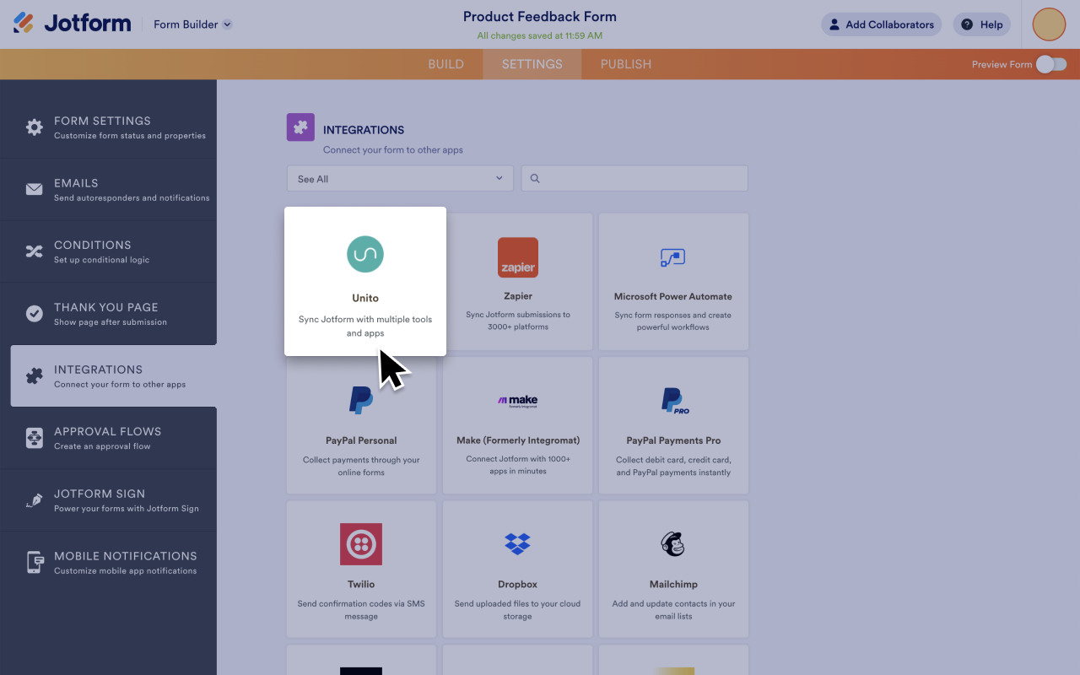Image resolution: width=1080 pixels, height=675 pixels.
Task: Open the Make (Formerly Integromat) logo
Action: click(x=517, y=401)
